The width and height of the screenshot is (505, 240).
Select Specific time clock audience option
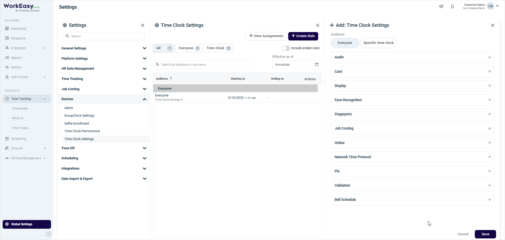pos(378,43)
